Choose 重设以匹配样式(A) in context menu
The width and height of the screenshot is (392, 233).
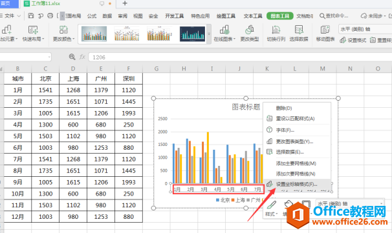click(298, 119)
